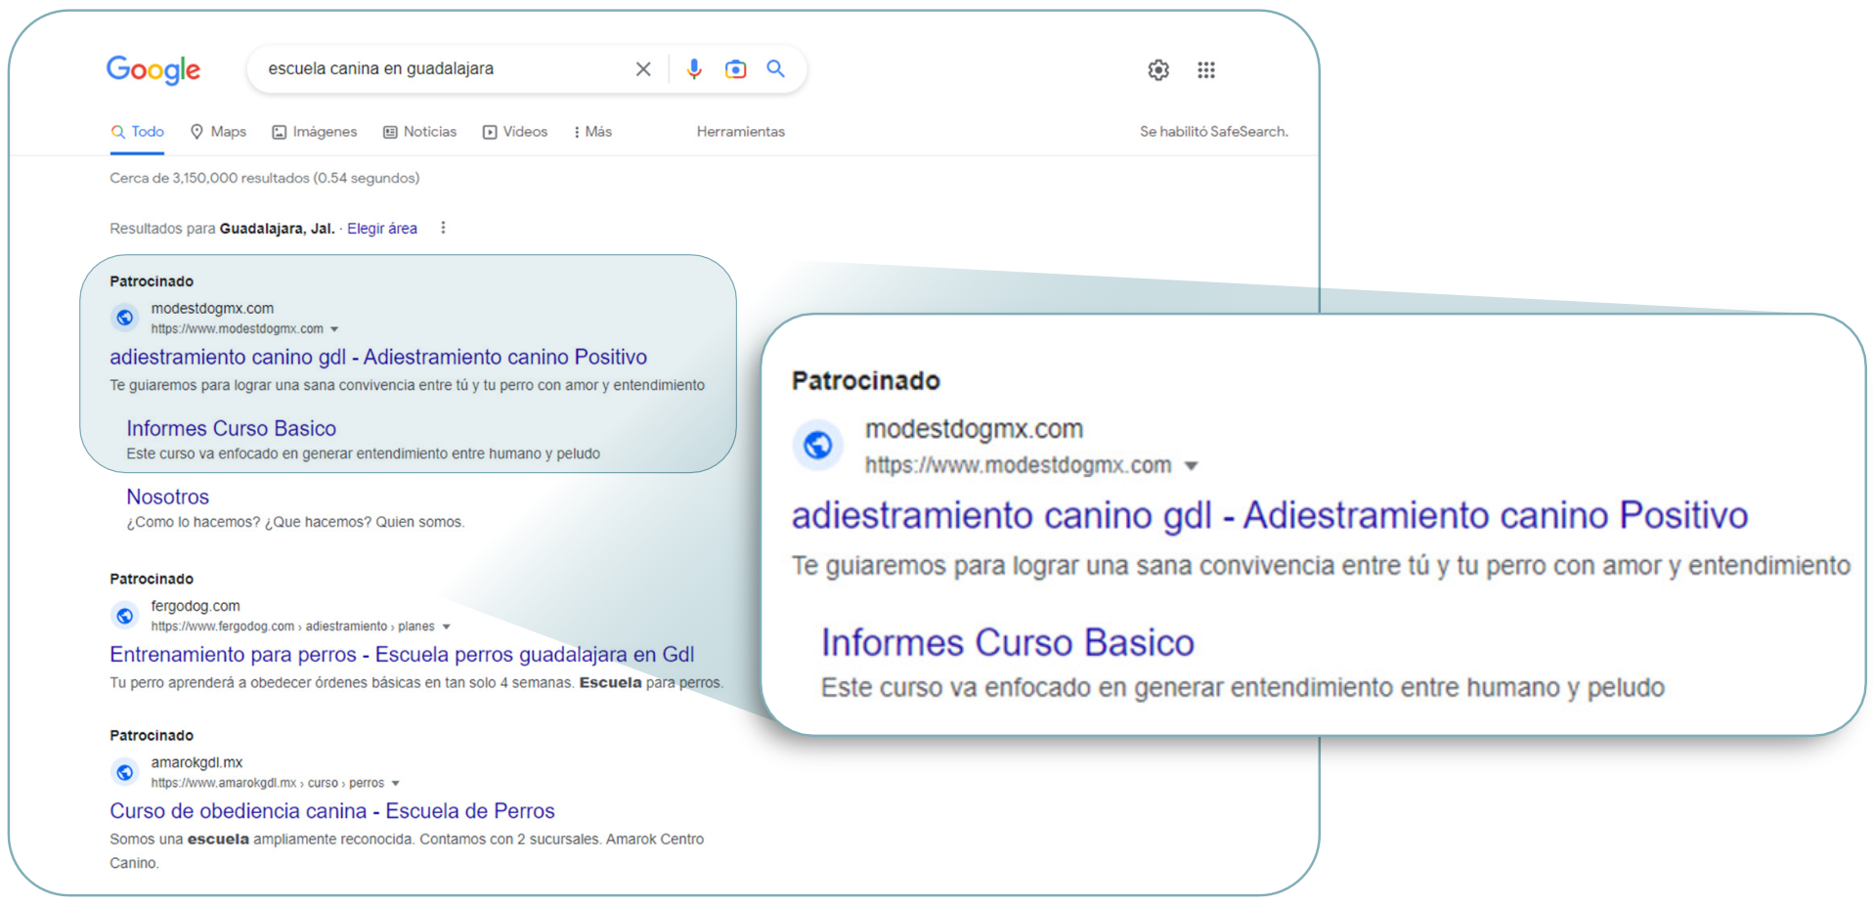Open 'adiestramiento canino gdl - Adiestramiento canino Positivo' result in list
This screenshot has width=1873, height=905.
tap(378, 357)
